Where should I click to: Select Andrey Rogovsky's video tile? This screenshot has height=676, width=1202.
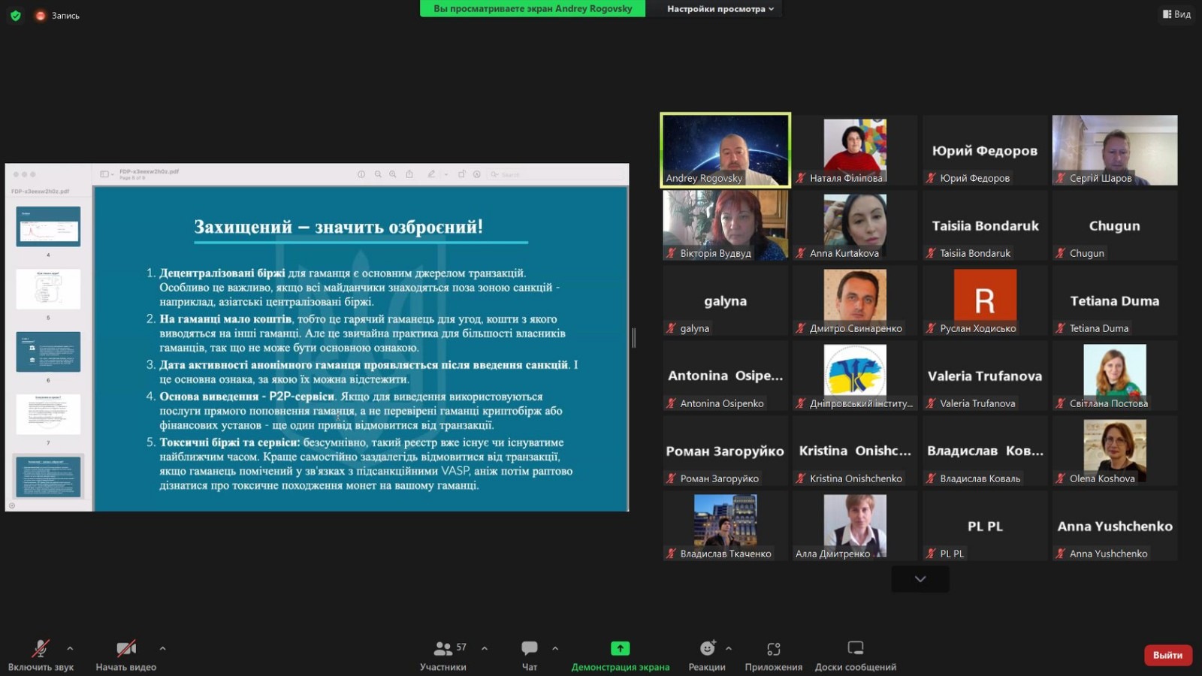coord(725,149)
